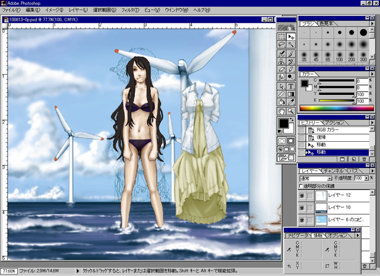Select the Dodge tool

point(291,77)
